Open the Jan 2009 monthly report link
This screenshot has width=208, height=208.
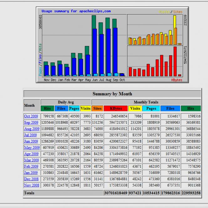[31, 173]
